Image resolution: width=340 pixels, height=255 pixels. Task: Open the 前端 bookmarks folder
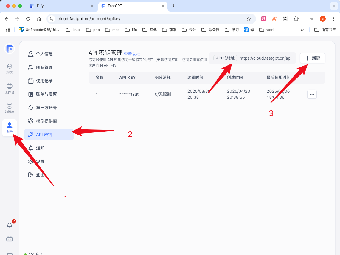(169, 30)
